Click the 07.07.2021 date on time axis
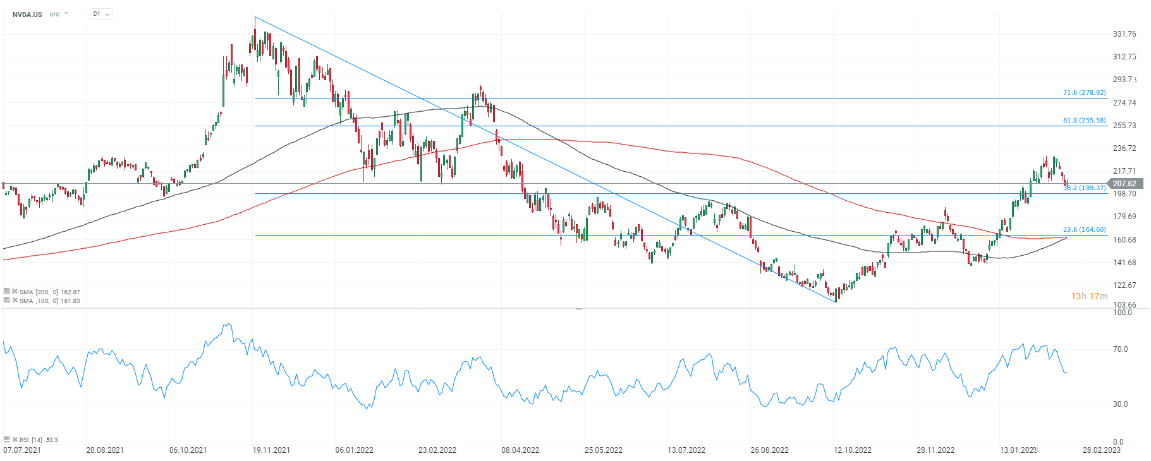Viewport: 1151px width, 461px height. click(22, 450)
